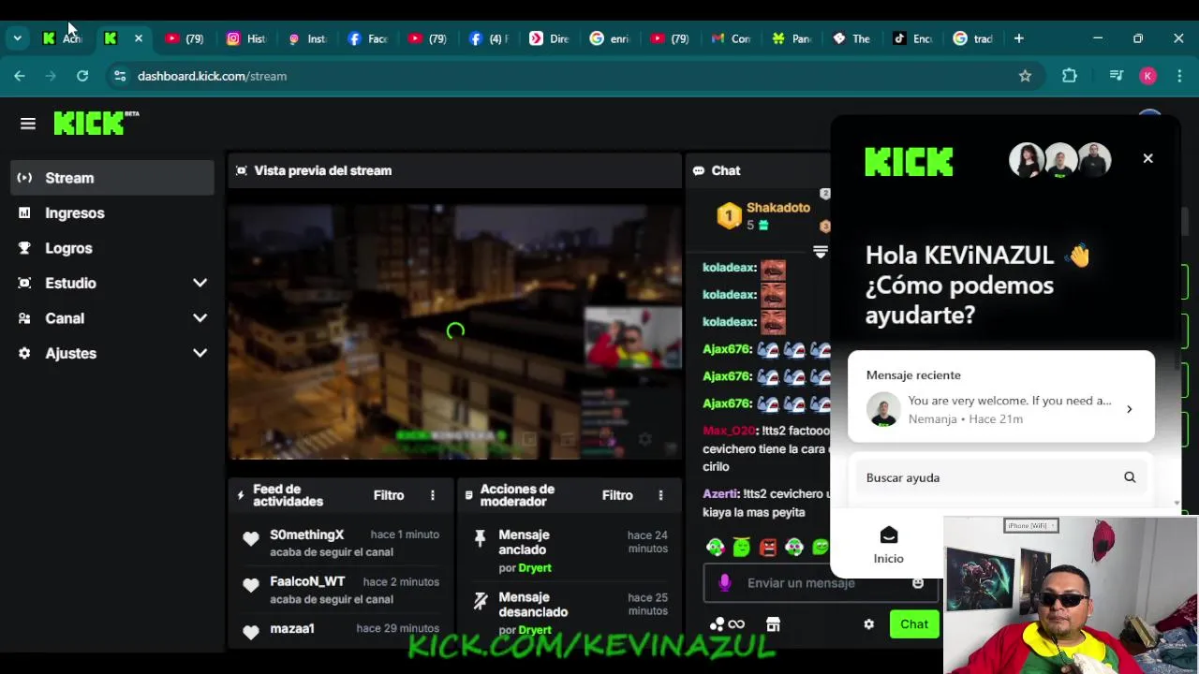Click the Estudio icon in sidebar
This screenshot has width=1199, height=674.
(x=24, y=283)
